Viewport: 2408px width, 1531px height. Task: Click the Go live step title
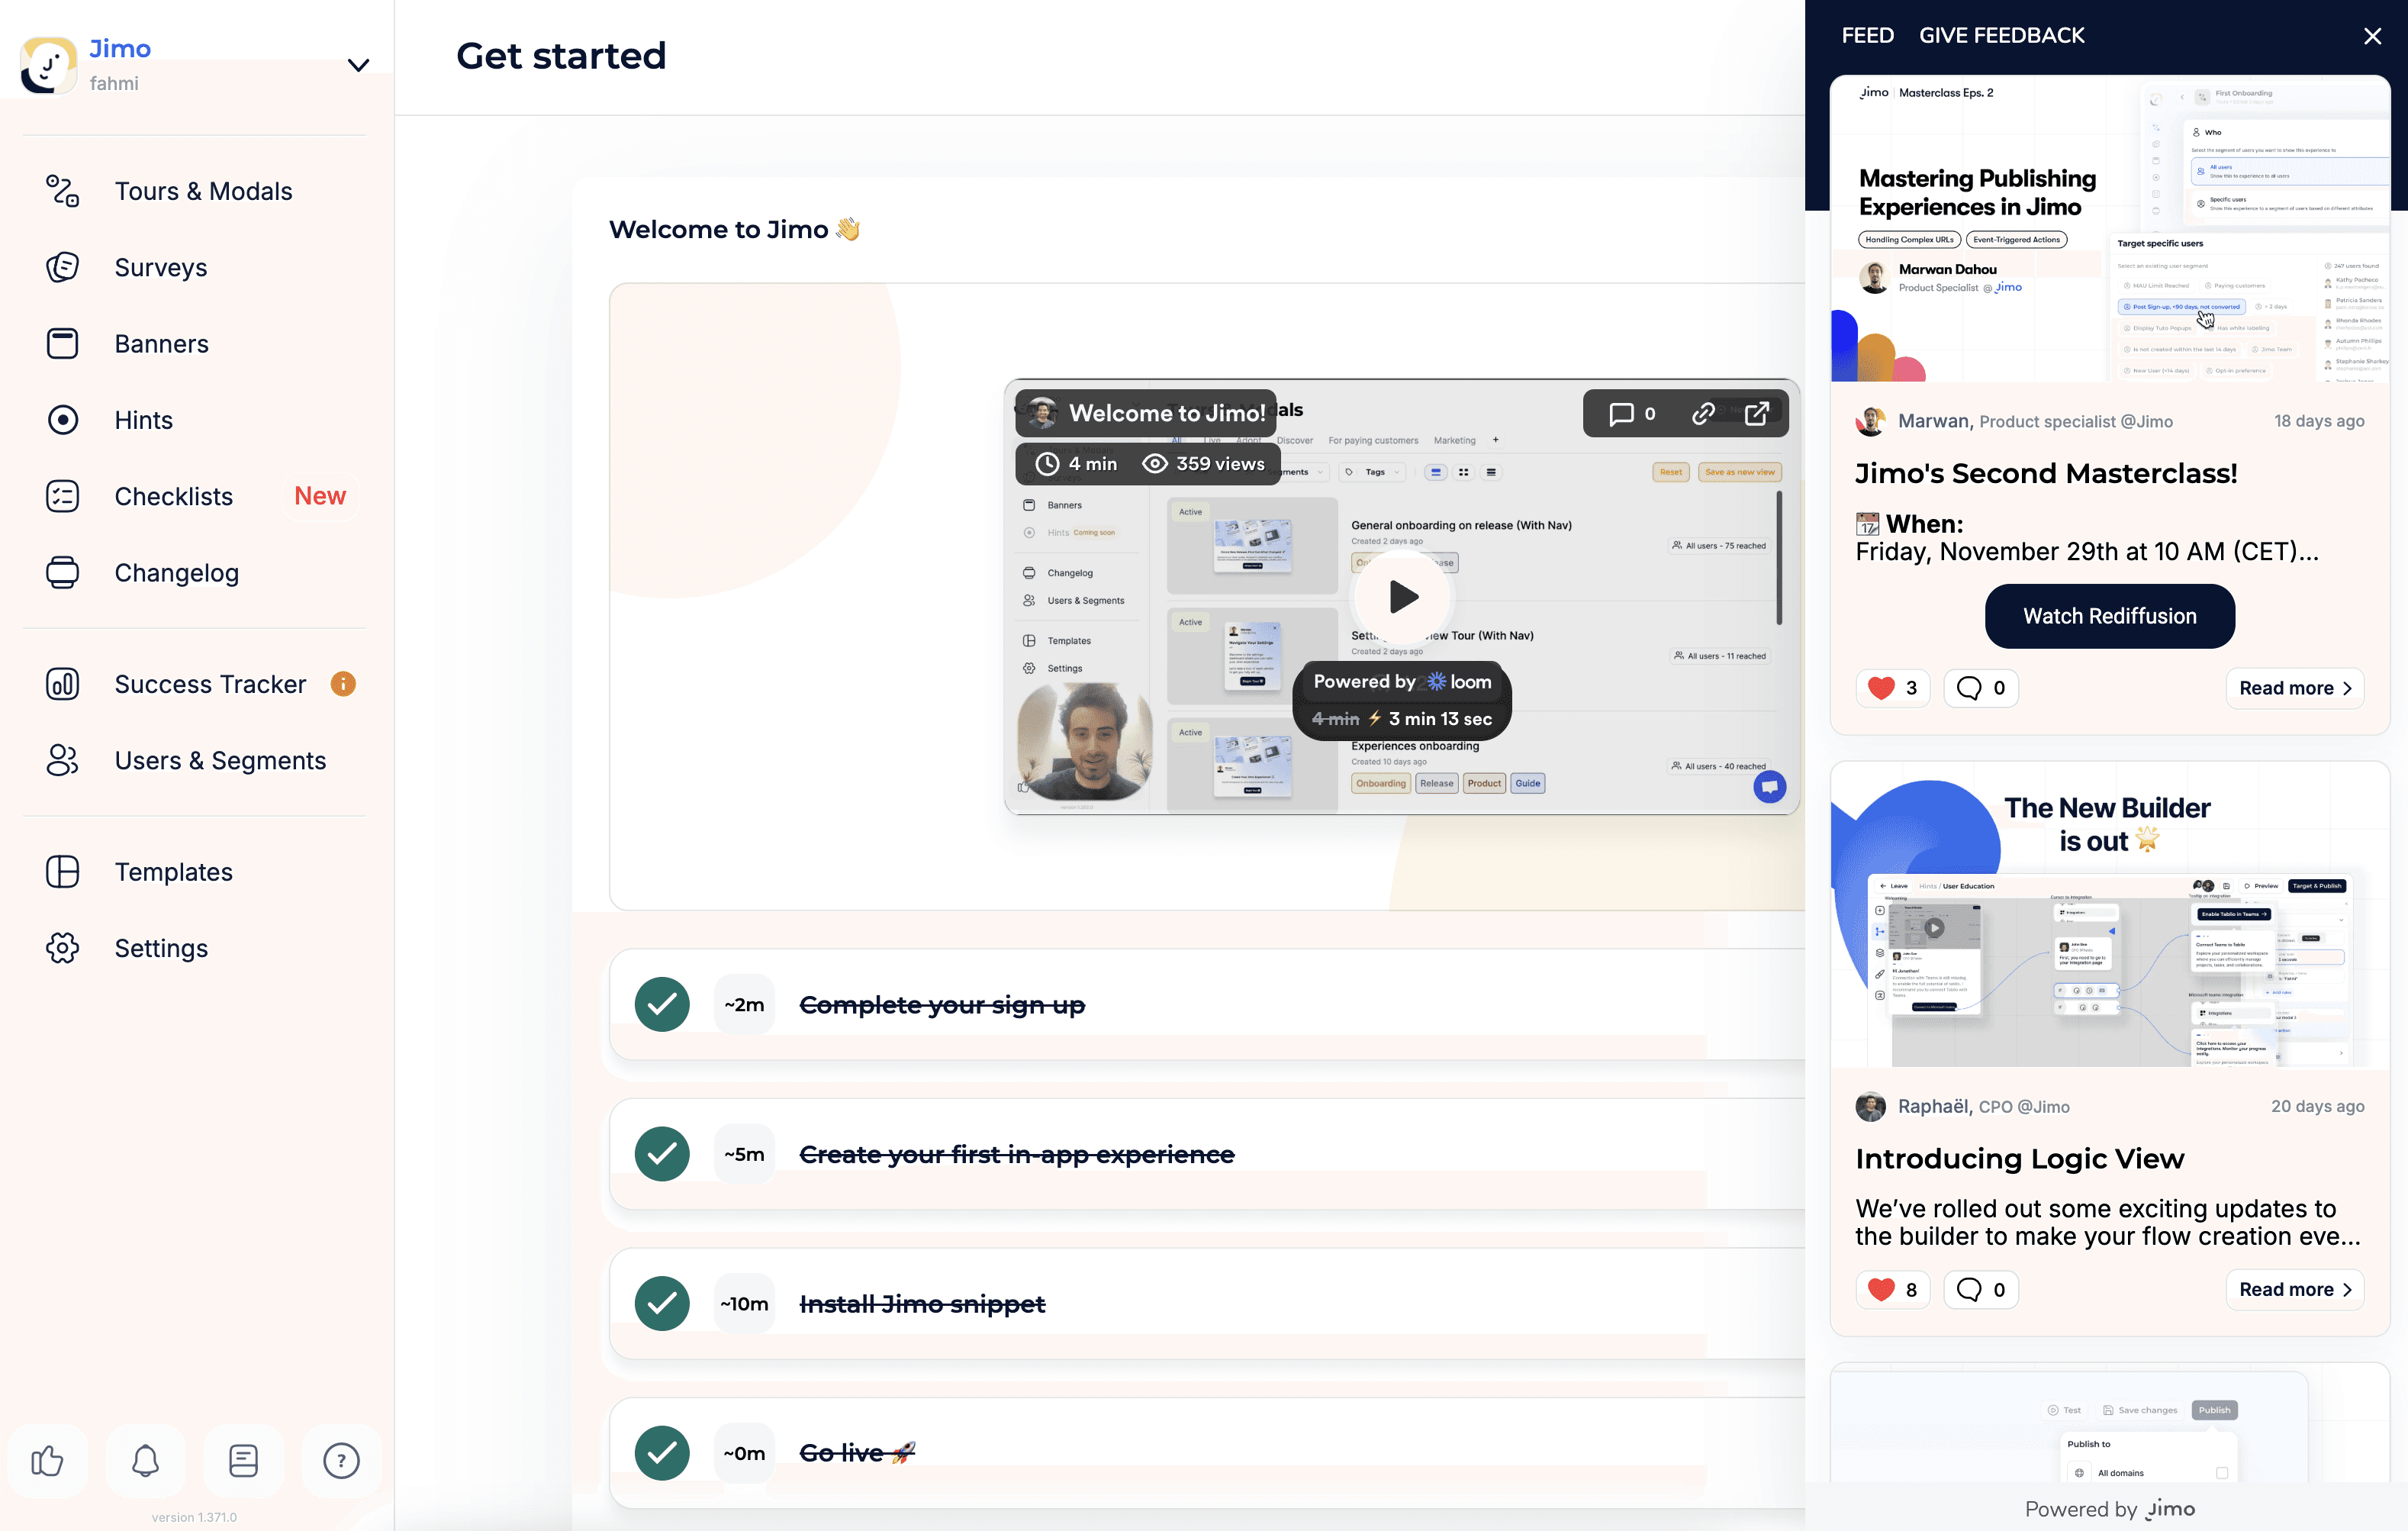857,1453
